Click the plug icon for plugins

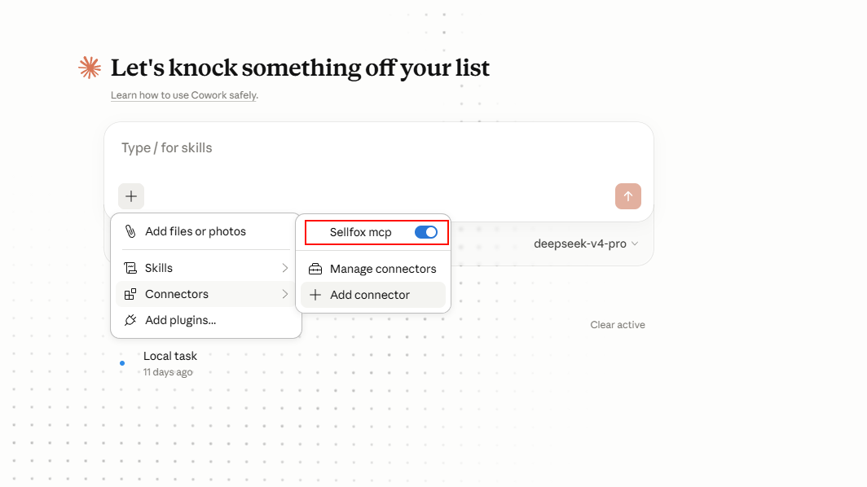[130, 320]
